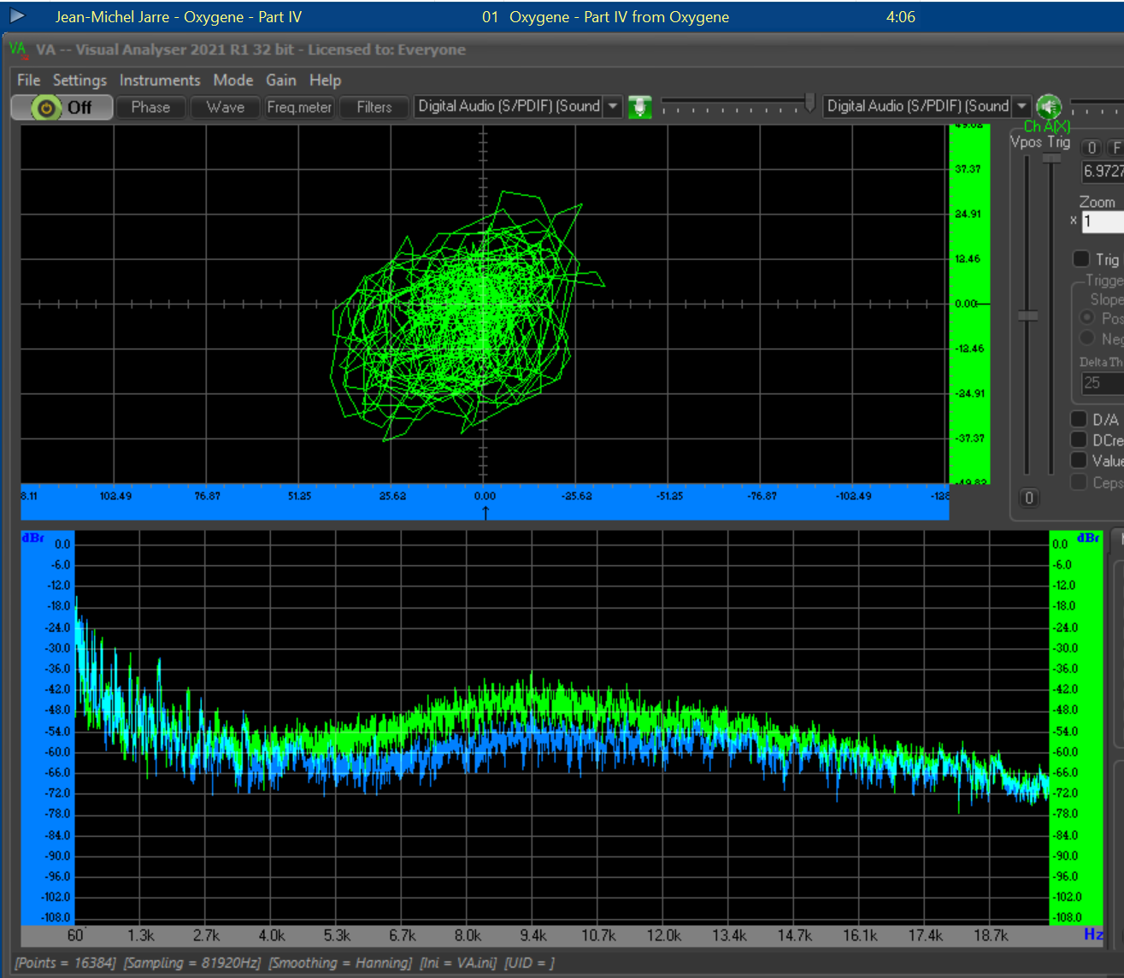Click the upward arrow marker under the scope
The image size is (1124, 978).
(x=485, y=512)
